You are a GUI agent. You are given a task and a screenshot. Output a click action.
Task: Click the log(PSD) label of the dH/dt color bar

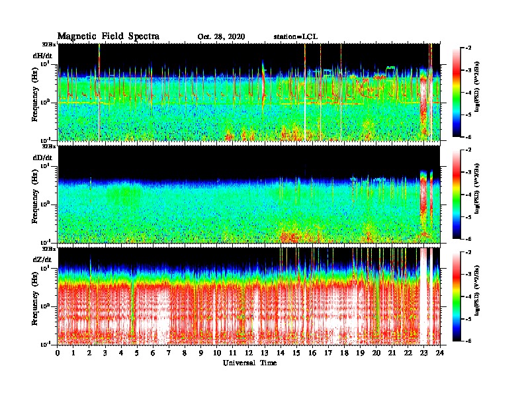pyautogui.click(x=477, y=87)
